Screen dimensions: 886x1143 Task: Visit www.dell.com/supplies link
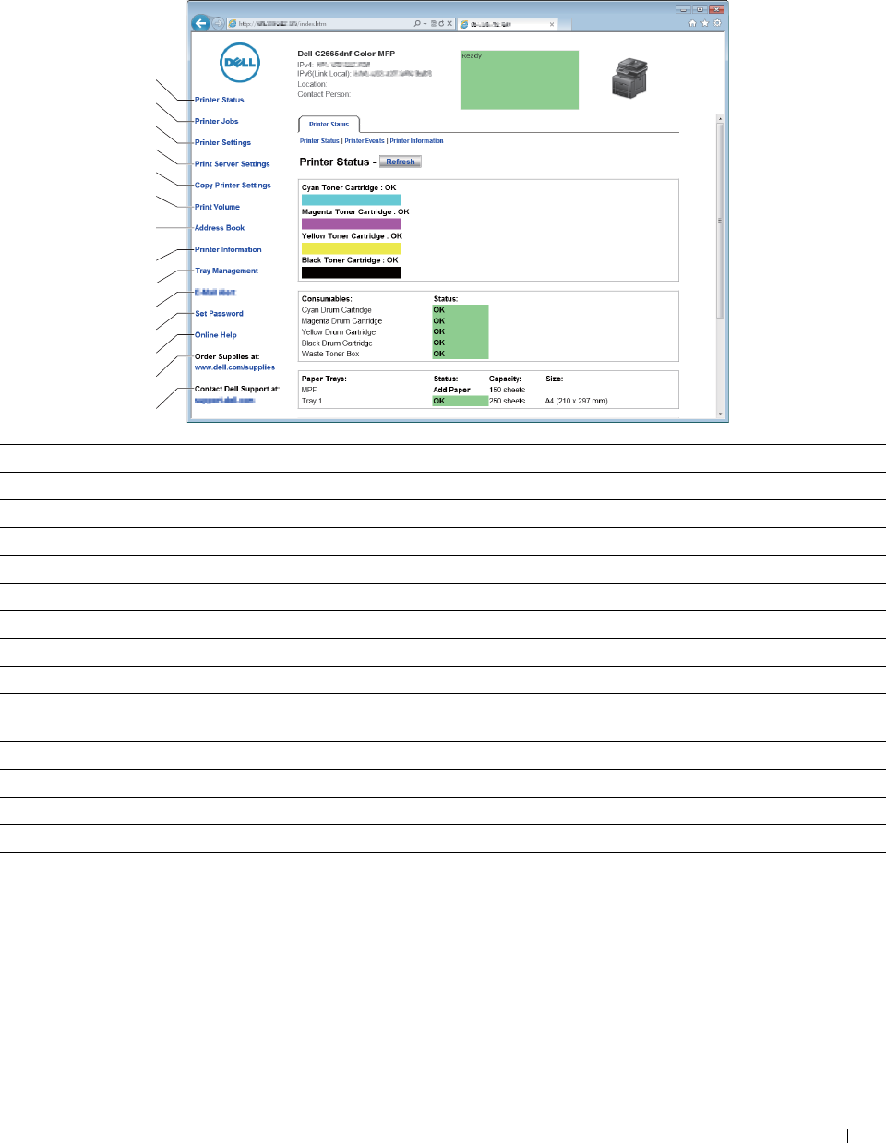[234, 367]
